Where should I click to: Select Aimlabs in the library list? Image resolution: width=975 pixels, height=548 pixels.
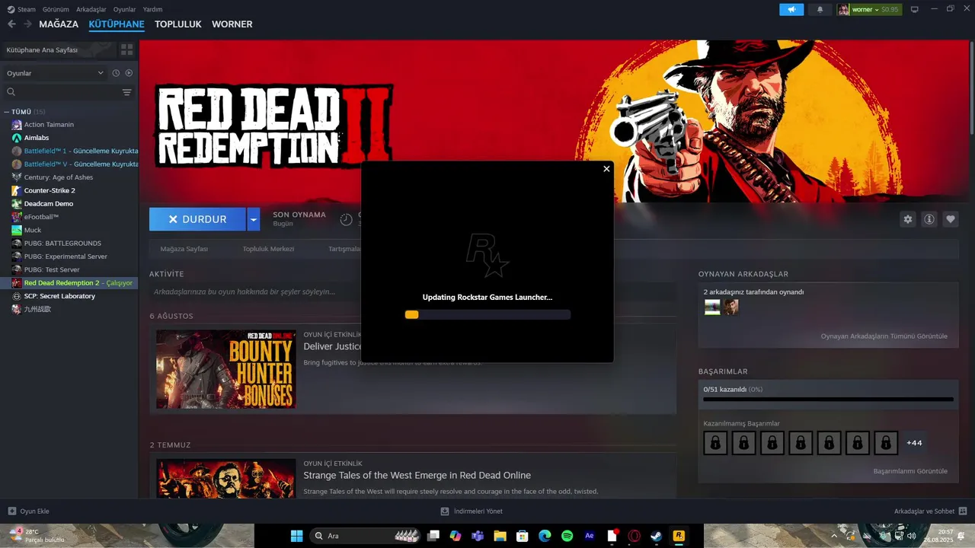37,138
